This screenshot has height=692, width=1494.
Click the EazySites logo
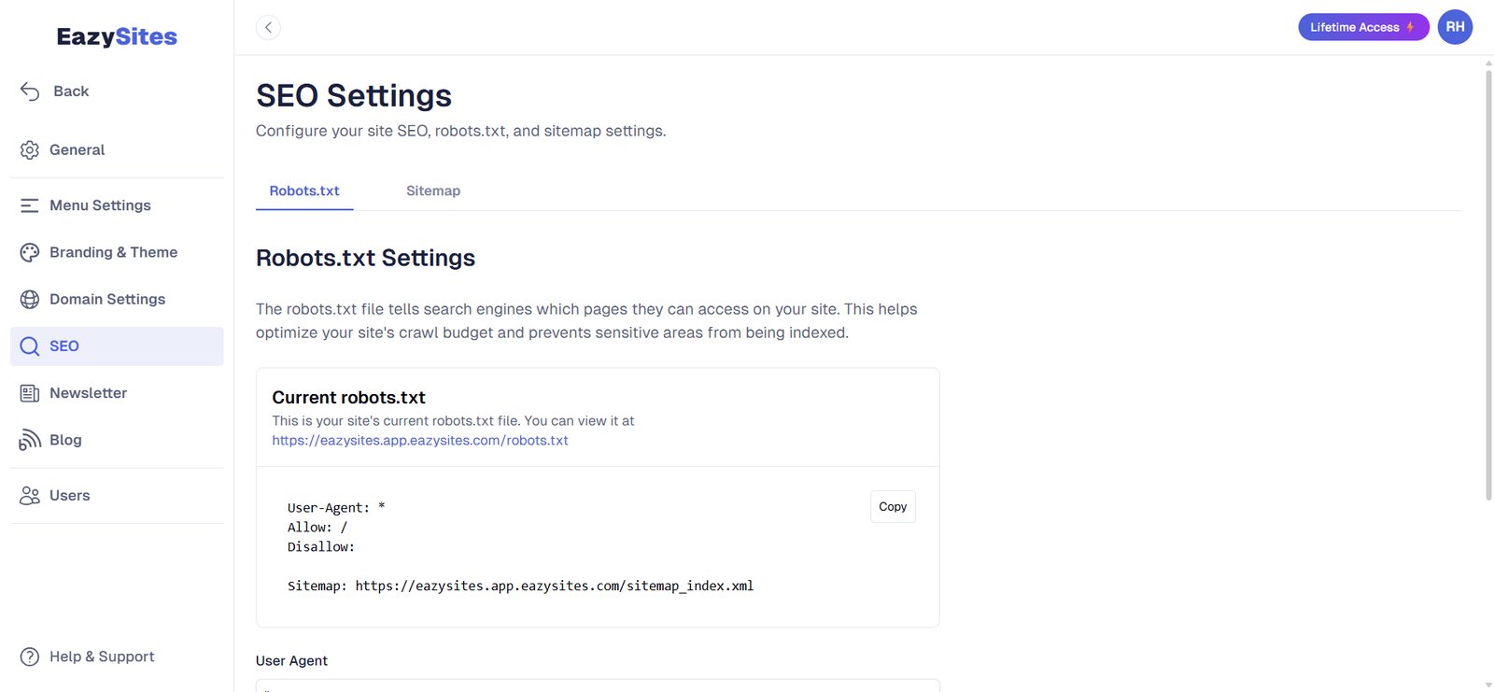[117, 36]
